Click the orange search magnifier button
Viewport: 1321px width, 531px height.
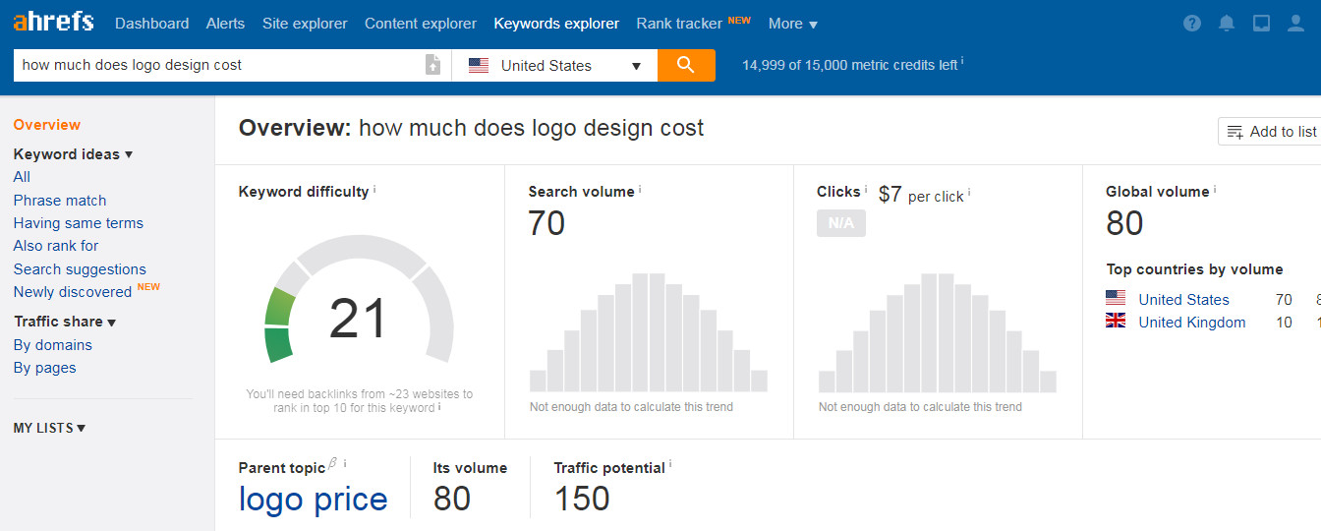(686, 65)
